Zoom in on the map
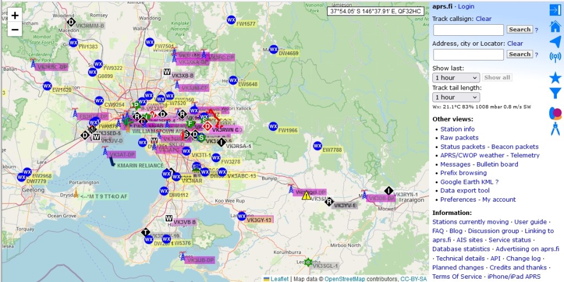Image resolution: width=564 pixels, height=282 pixels. pos(15,15)
